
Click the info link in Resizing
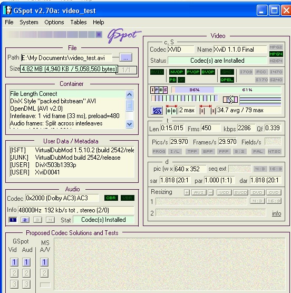[276, 213]
